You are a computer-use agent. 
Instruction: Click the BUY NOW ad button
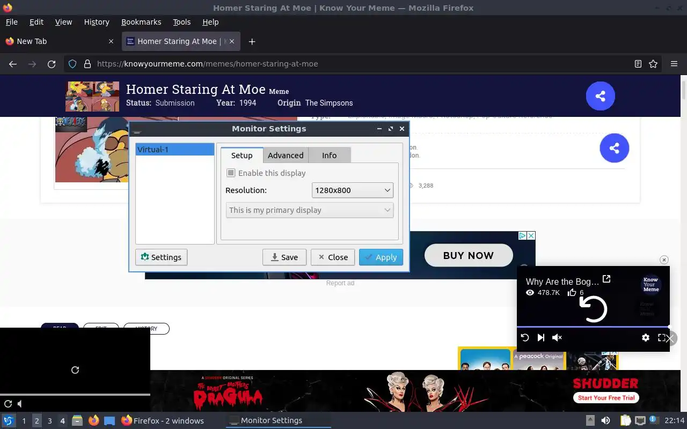point(469,256)
